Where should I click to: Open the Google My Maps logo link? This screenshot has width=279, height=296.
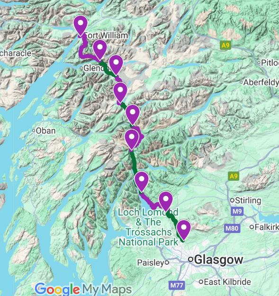(x=83, y=289)
